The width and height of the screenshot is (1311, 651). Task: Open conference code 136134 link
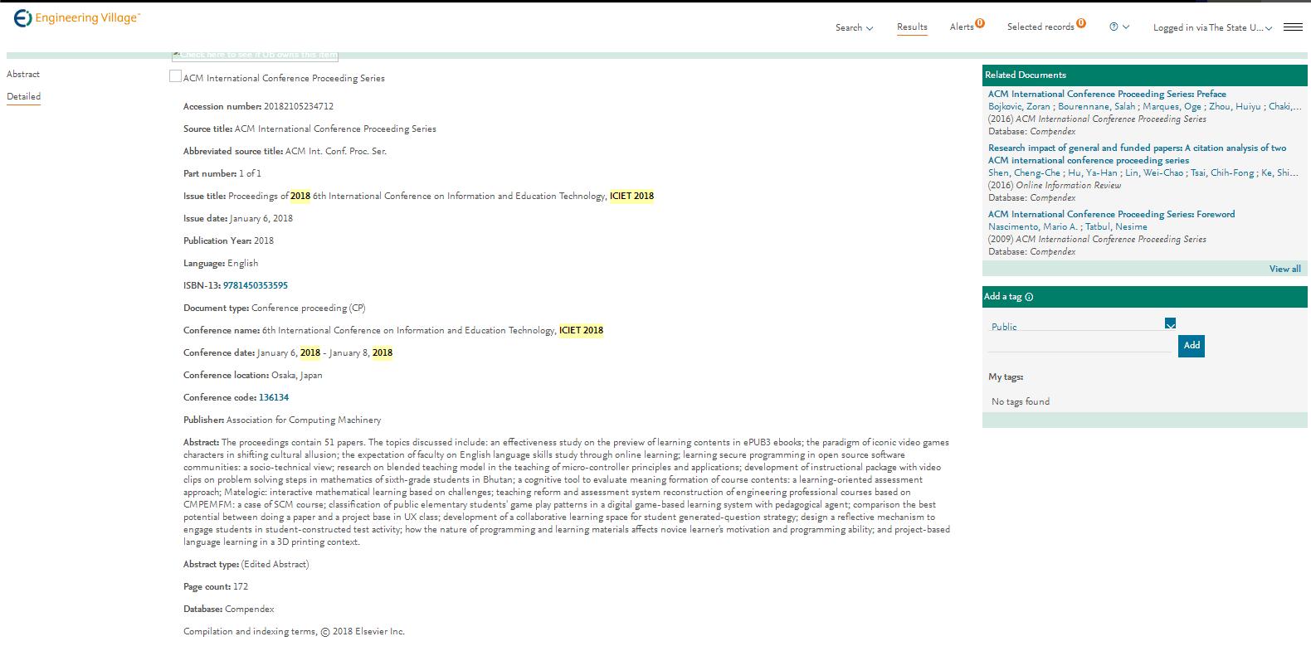click(x=274, y=398)
